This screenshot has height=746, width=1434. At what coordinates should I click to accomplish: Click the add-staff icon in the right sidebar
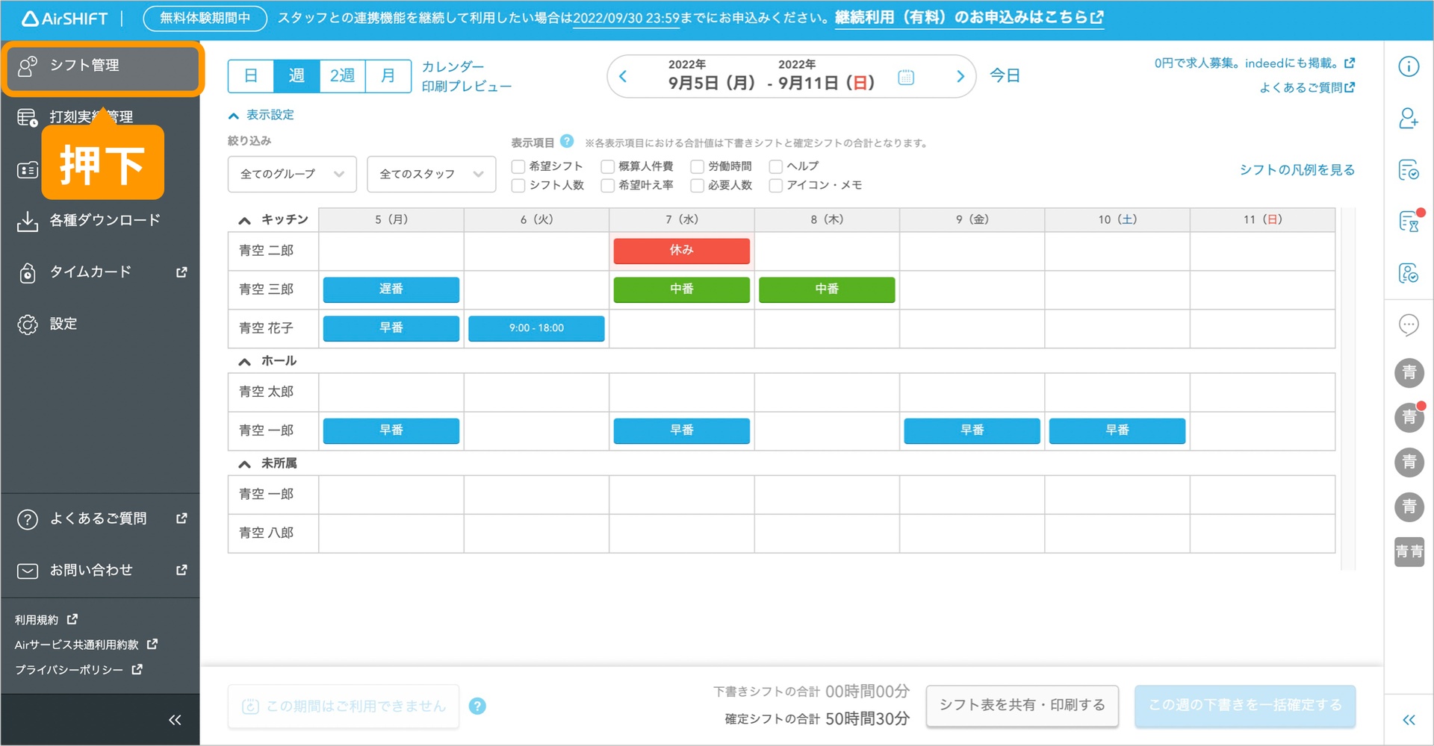(1409, 118)
